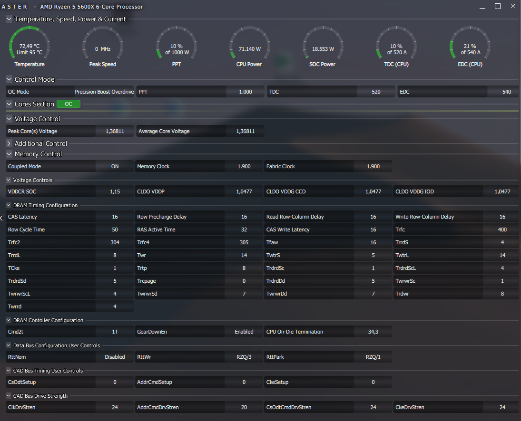Collapse DRAM Contoller Configuration subsection
521x421 pixels.
click(x=8, y=320)
